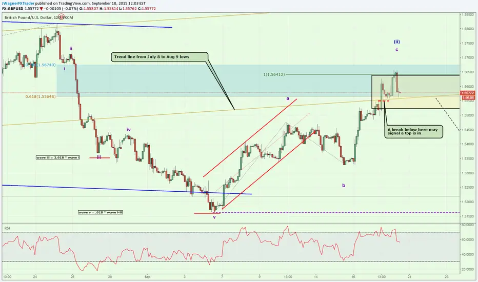
Task: Click the 21 date label on time axis
Action: tap(409, 277)
